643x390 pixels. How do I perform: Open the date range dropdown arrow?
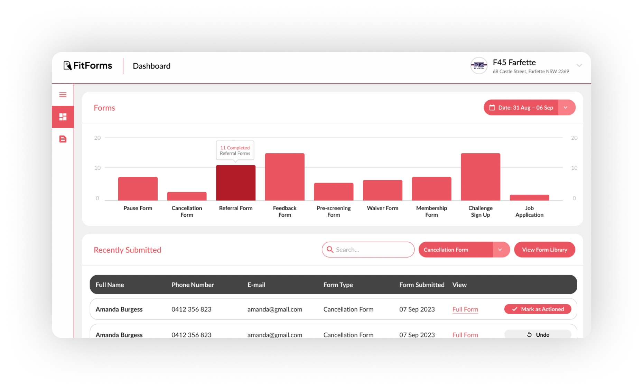pos(566,108)
